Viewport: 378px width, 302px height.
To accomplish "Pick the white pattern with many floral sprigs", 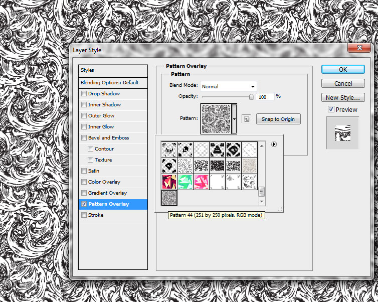I will point(250,182).
